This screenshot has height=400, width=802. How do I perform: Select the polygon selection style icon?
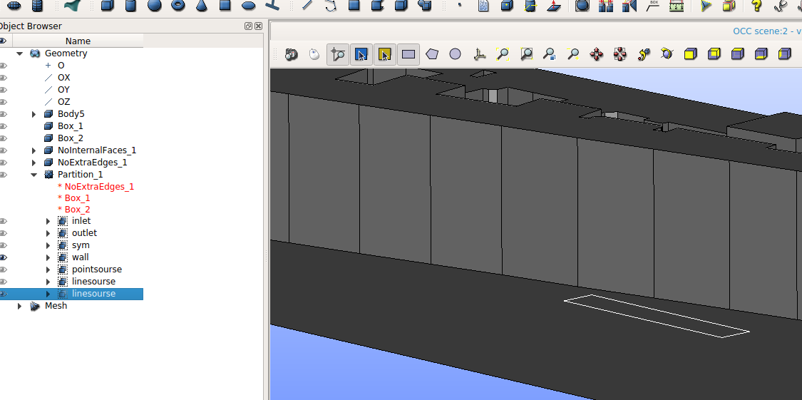coord(432,54)
